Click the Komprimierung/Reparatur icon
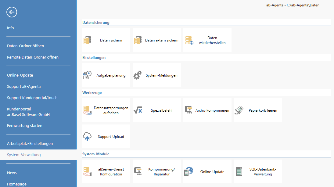The image size is (334, 187). point(138,171)
